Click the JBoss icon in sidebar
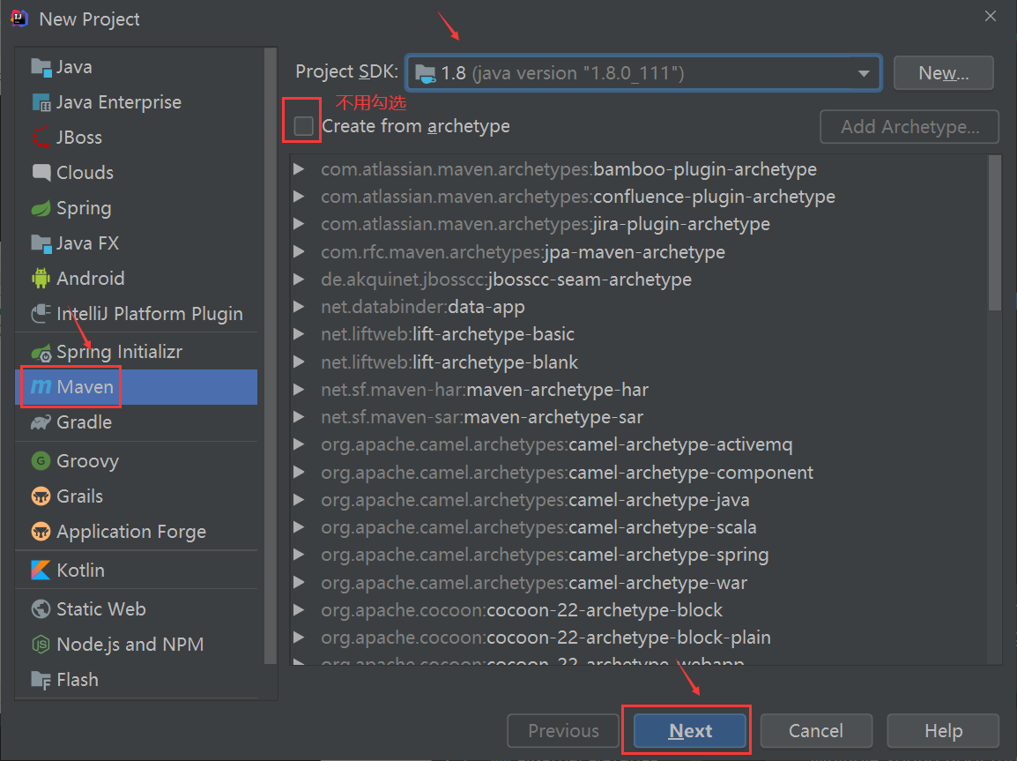 click(x=41, y=138)
